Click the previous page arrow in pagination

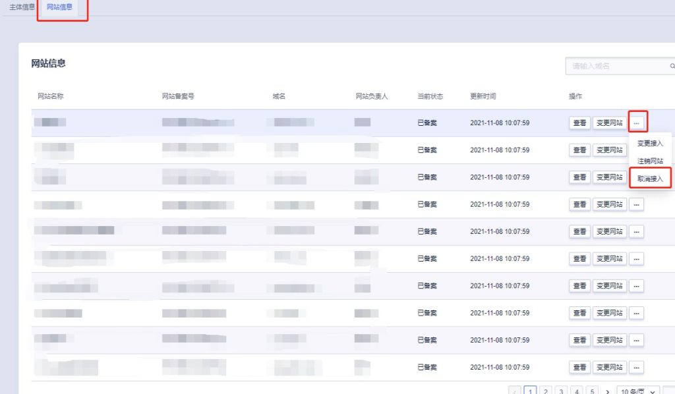(x=515, y=391)
